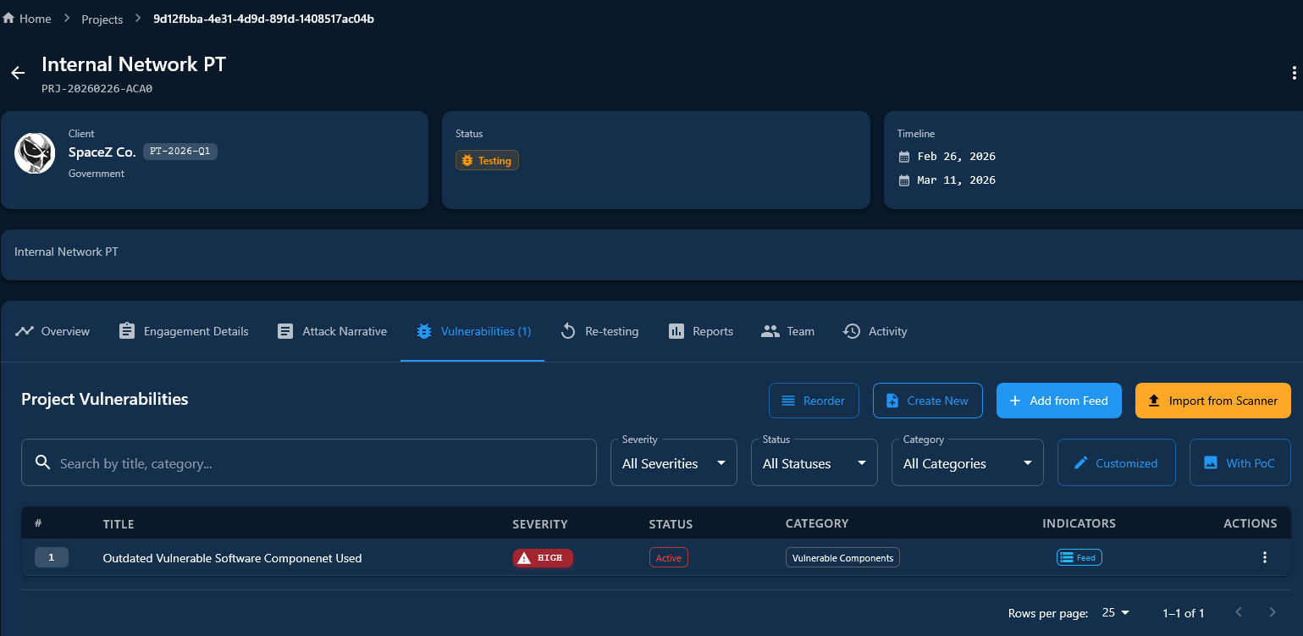
Task: Click the Engagement Details clipboard icon
Action: (x=127, y=331)
